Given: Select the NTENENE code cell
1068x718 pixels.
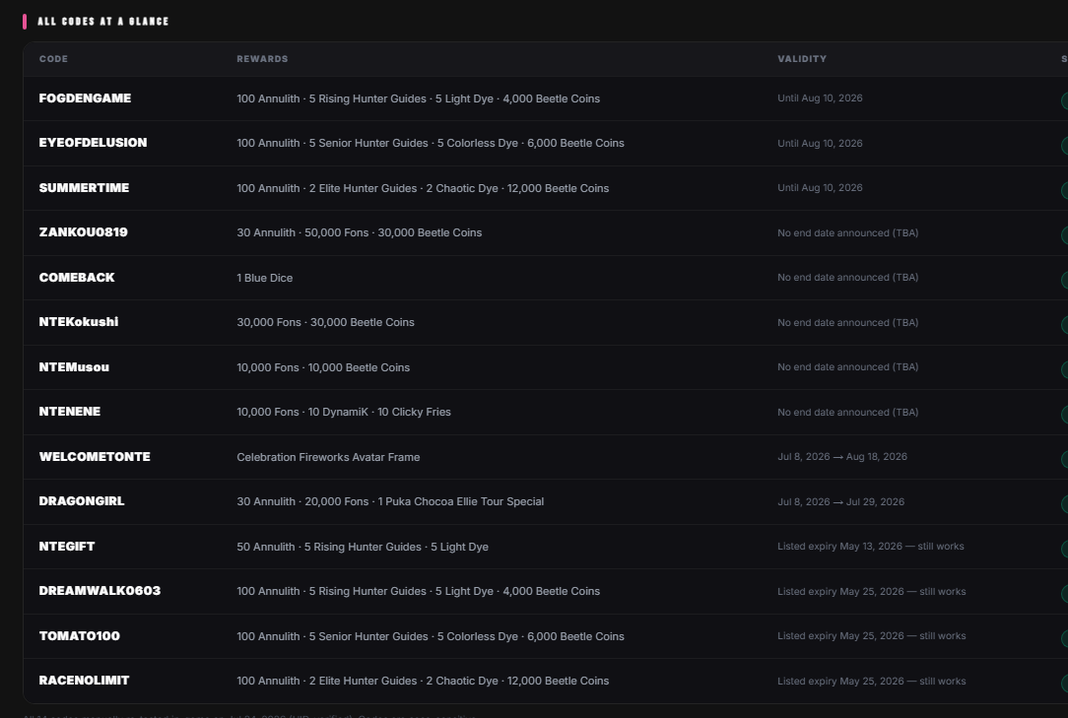Looking at the screenshot, I should click(70, 412).
